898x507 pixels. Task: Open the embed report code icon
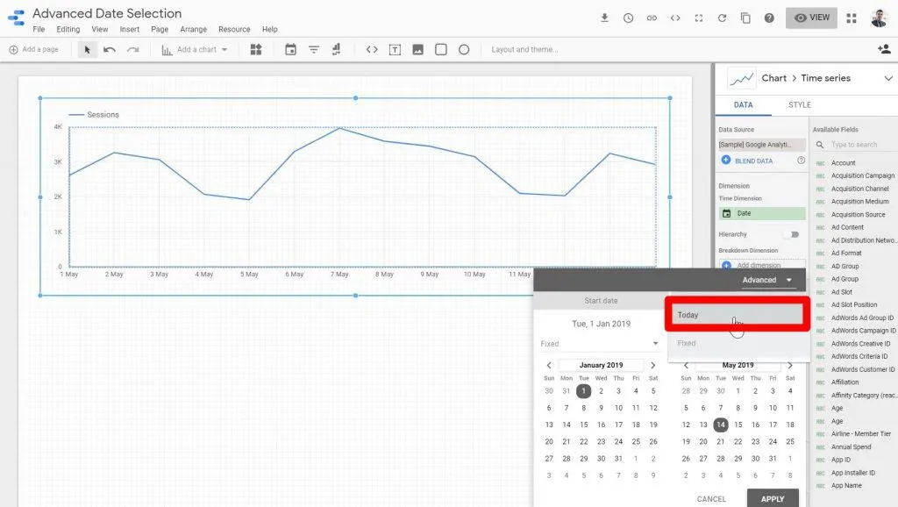pyautogui.click(x=675, y=18)
